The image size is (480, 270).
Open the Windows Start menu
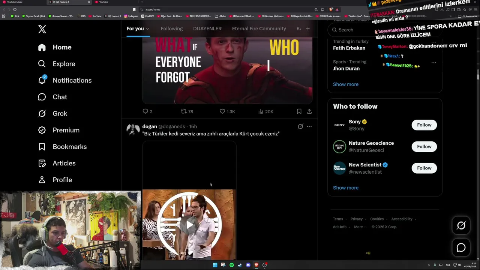[215, 265]
